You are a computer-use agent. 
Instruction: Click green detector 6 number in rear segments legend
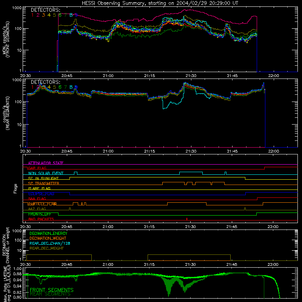60,87
